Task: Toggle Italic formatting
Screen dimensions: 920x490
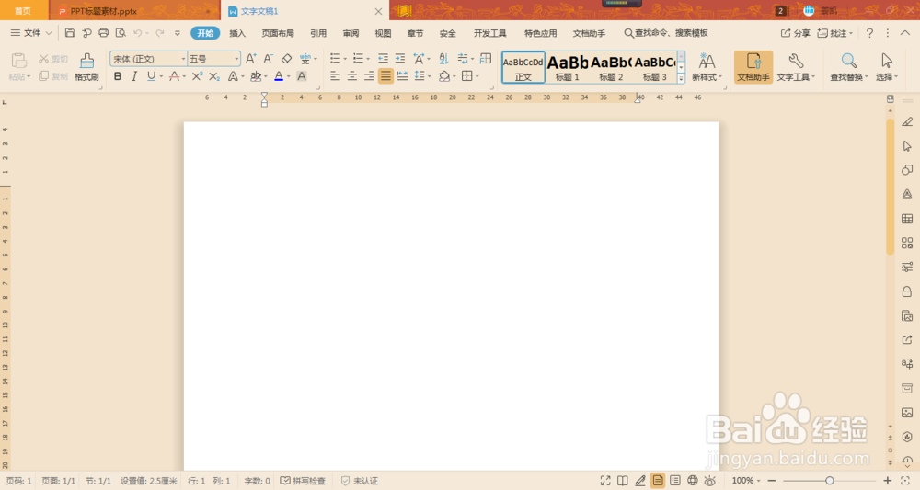Action: (x=134, y=76)
